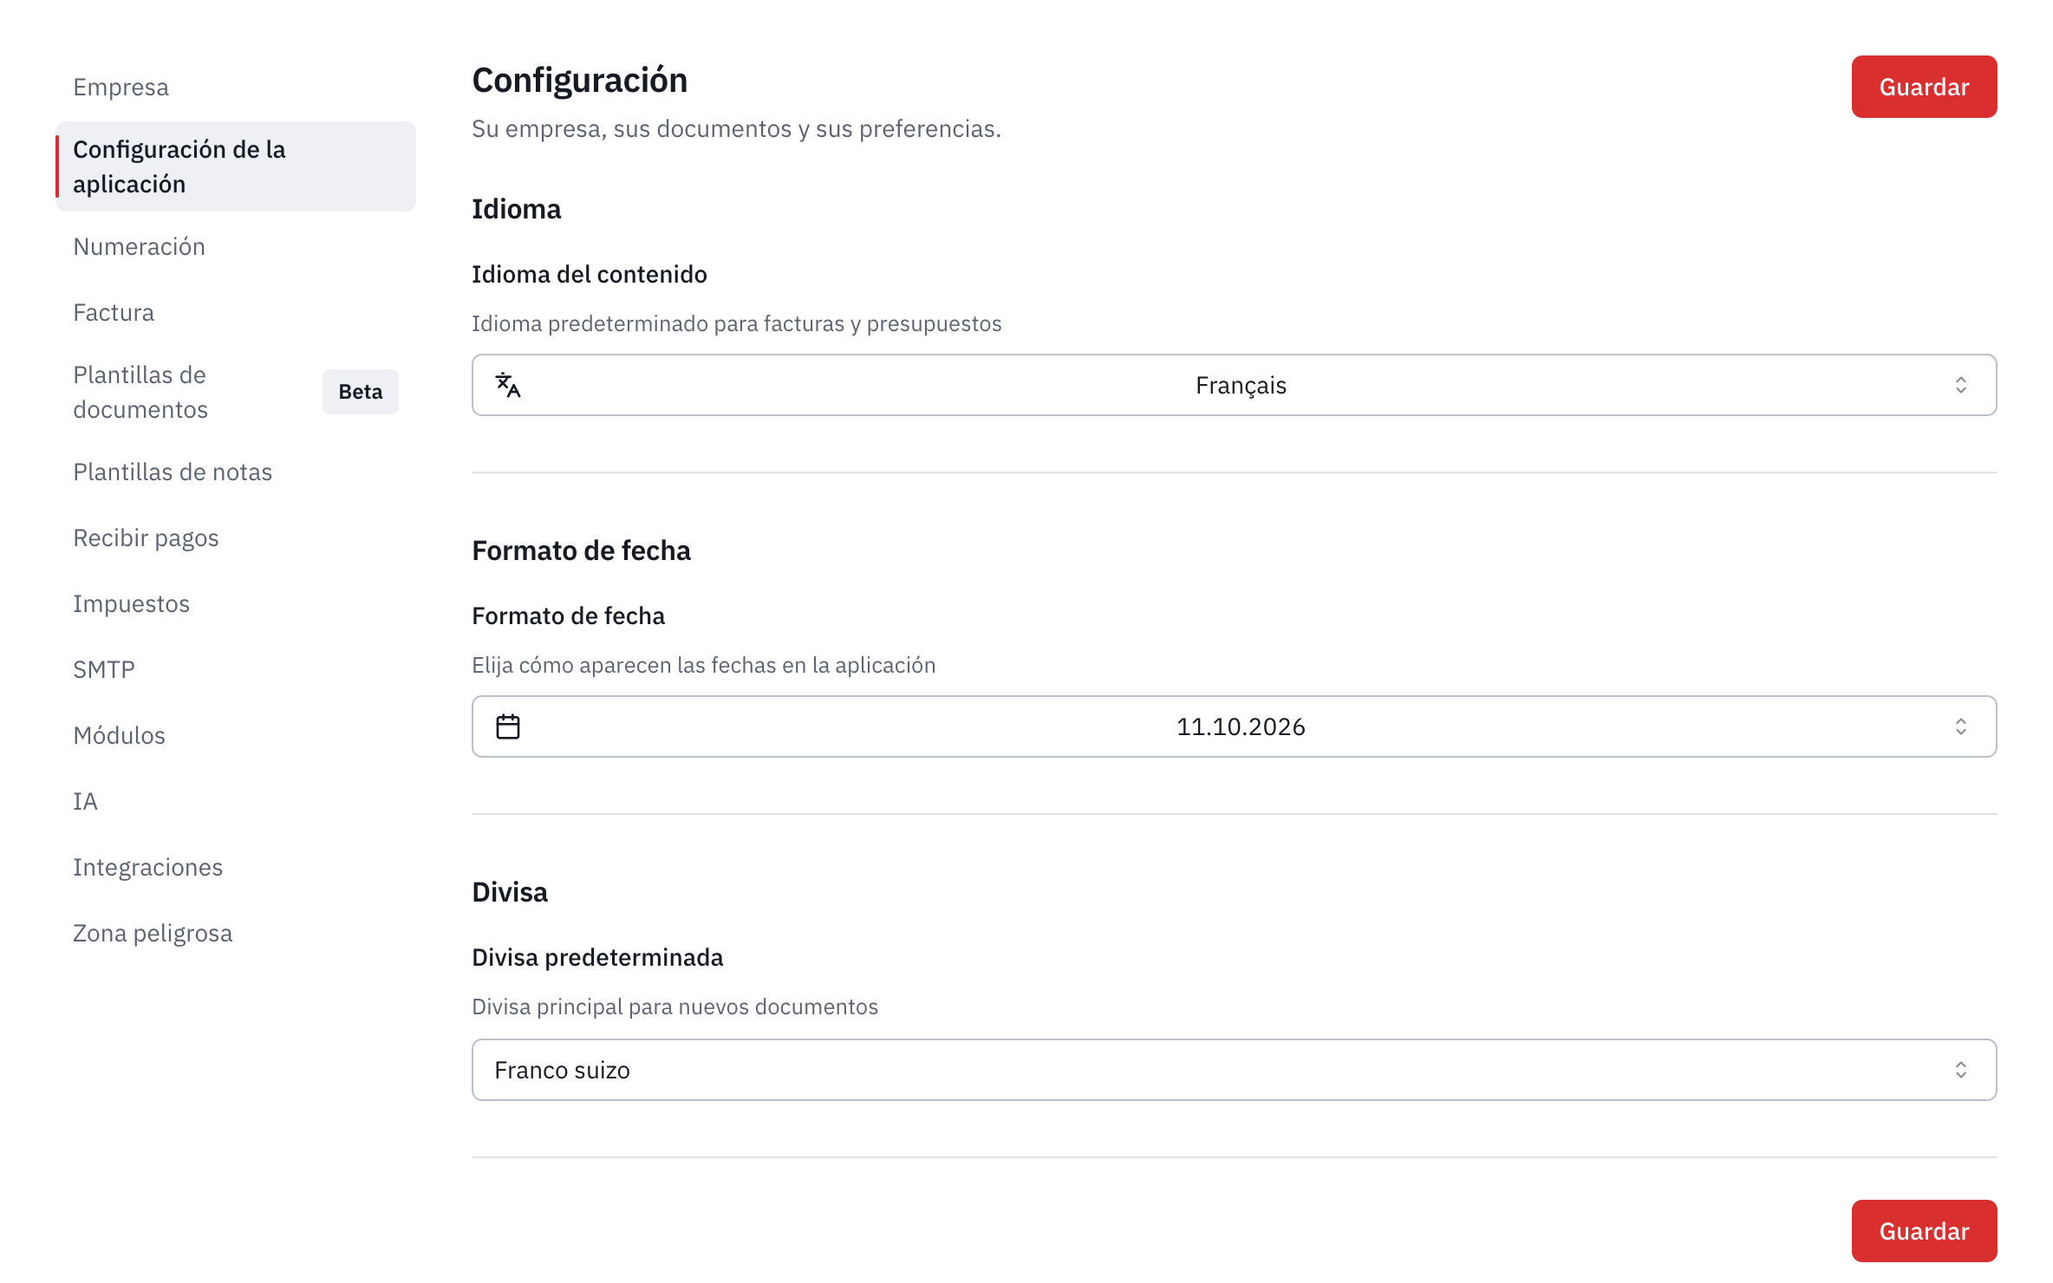Click the Idioma del contenido label

pos(590,274)
